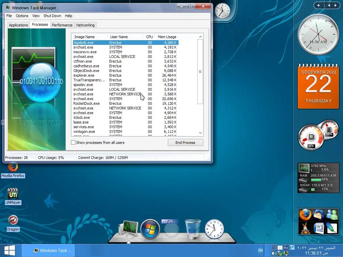
Task: Open the Help menu
Action: [68, 16]
